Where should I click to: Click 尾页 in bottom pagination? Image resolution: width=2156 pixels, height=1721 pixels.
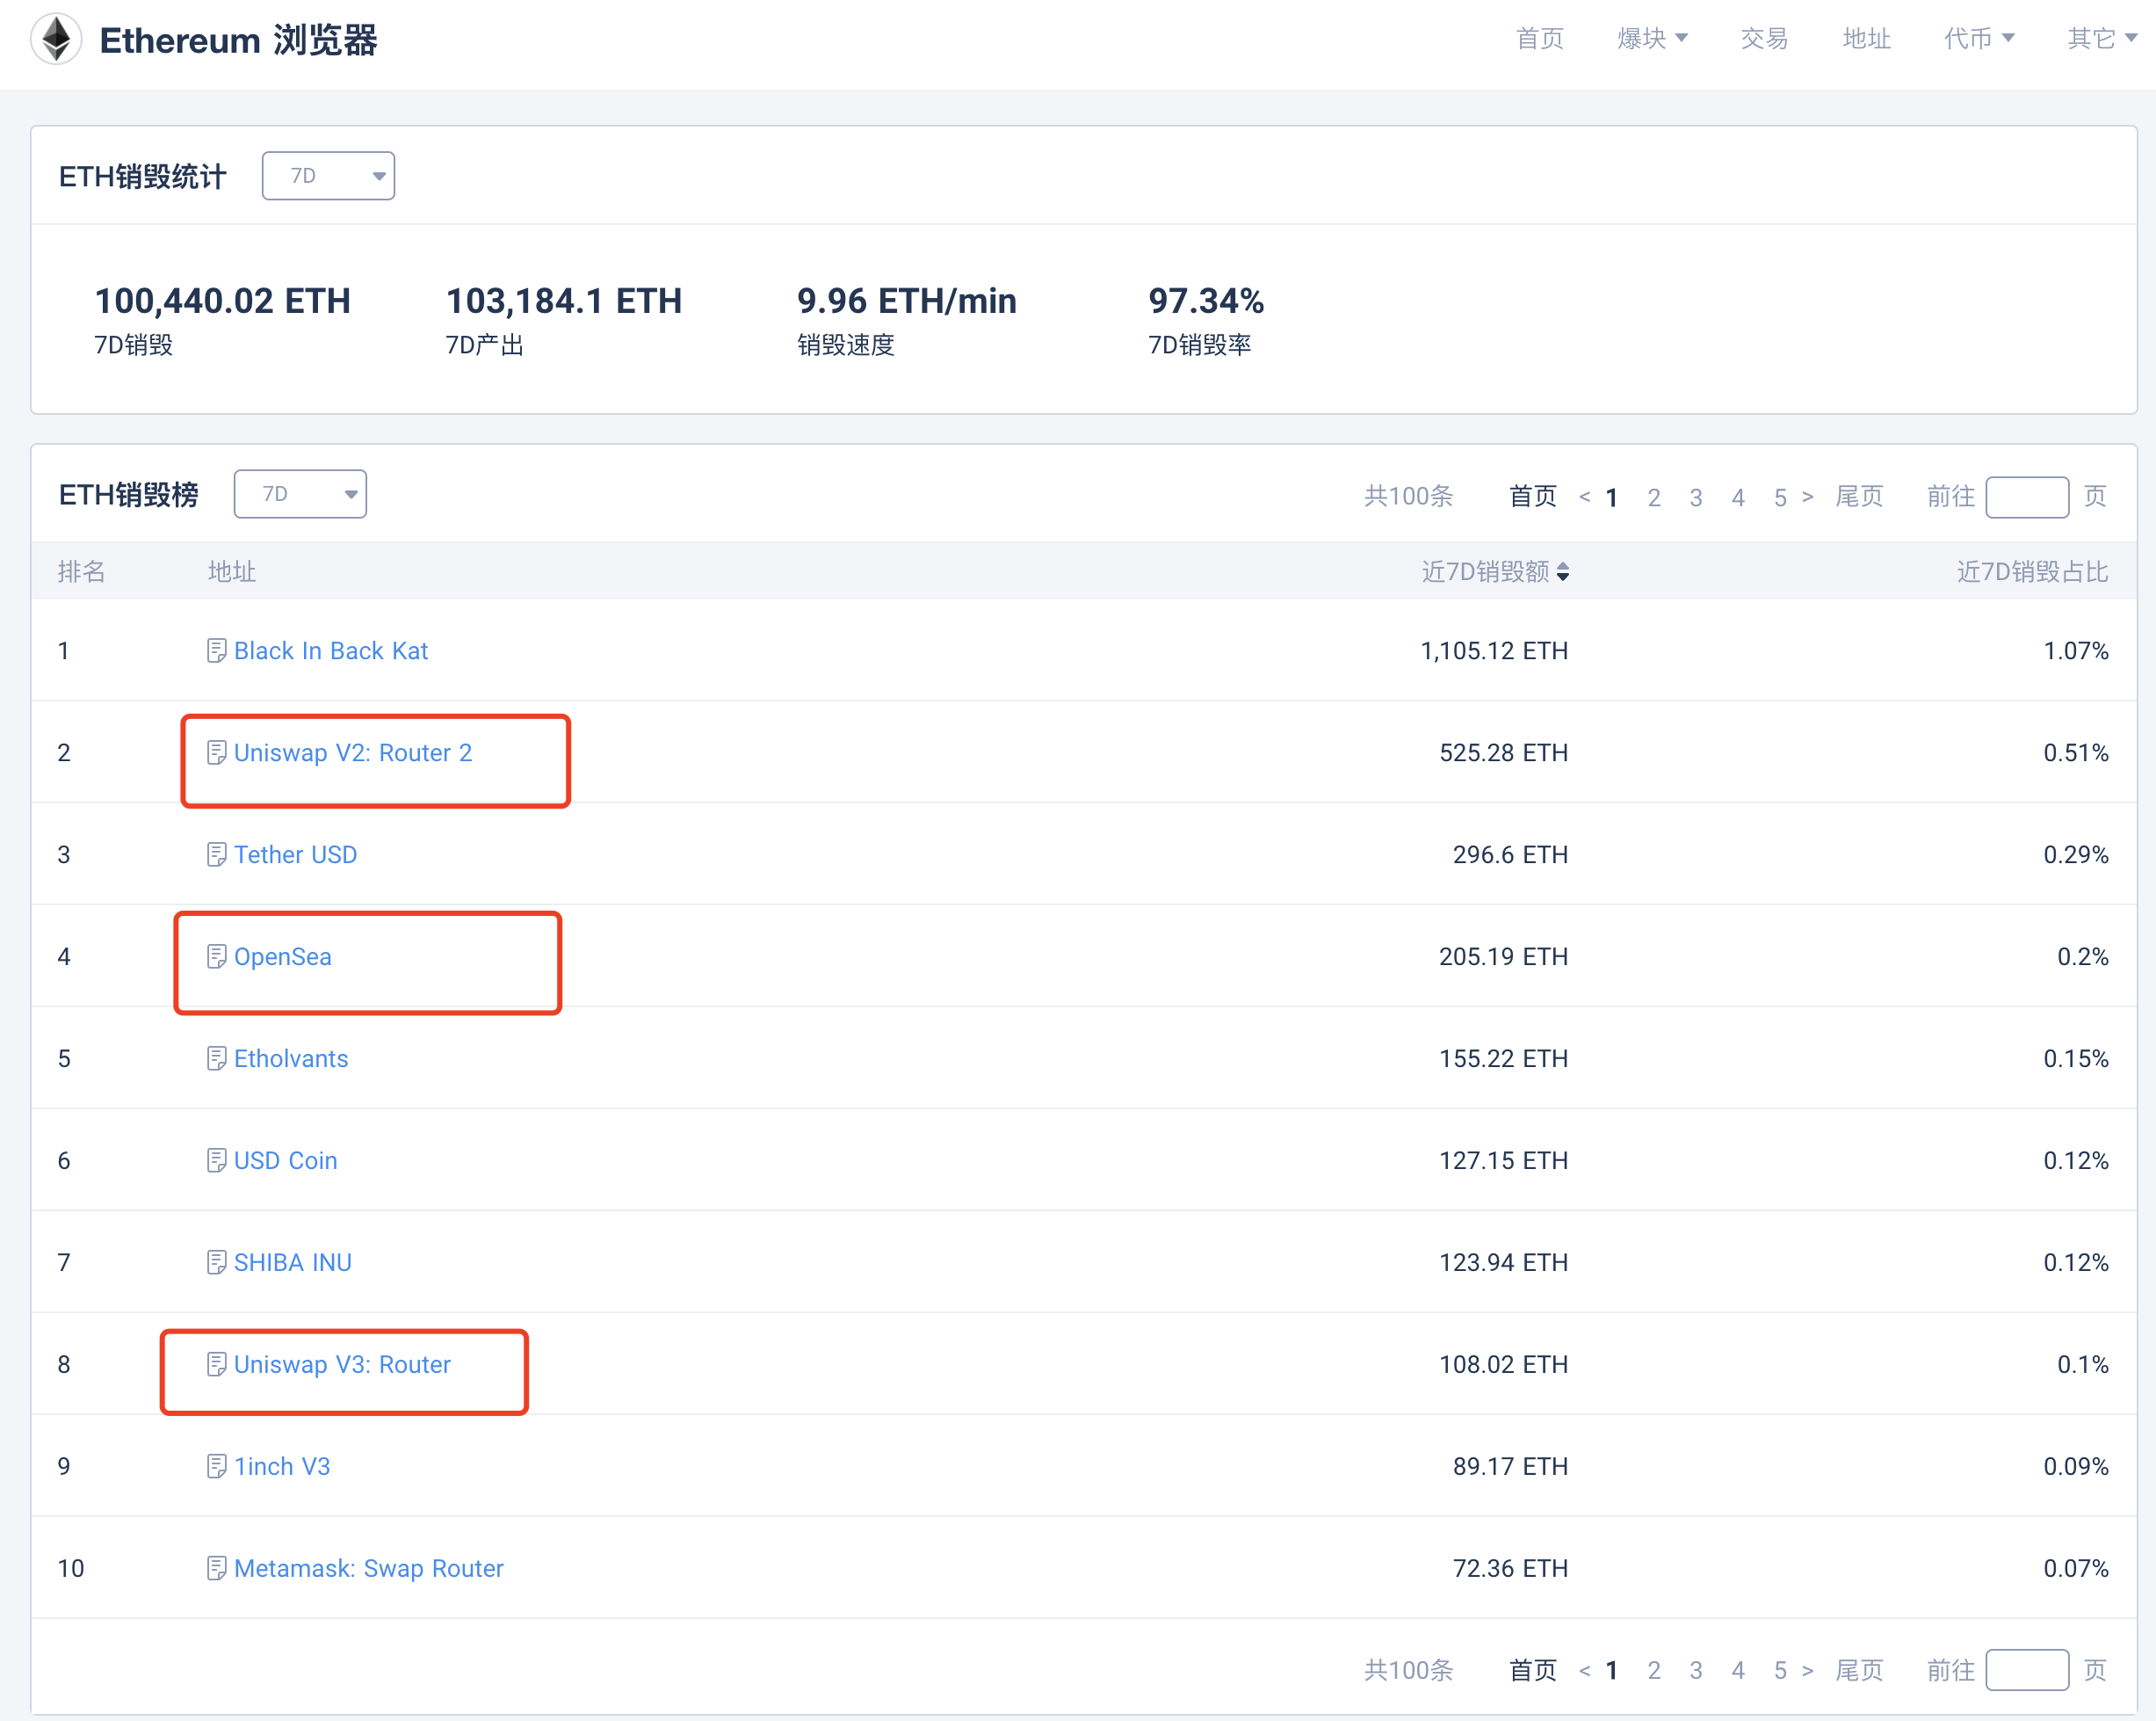pos(1859,1671)
